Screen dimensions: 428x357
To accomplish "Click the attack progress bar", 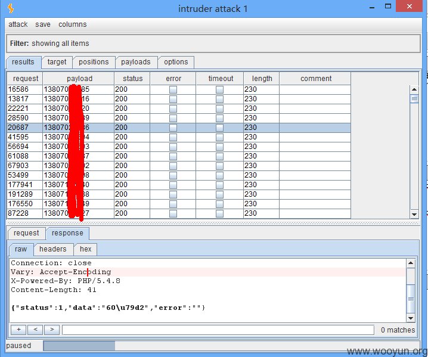I will pos(231,346).
